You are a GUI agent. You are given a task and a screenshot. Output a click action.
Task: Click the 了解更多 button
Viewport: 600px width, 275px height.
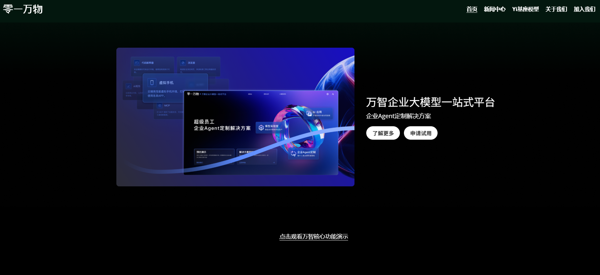coord(383,133)
